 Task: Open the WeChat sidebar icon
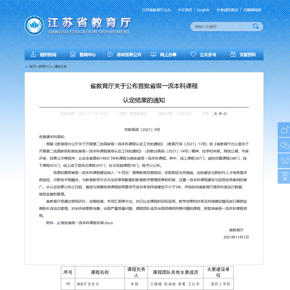coord(285,145)
